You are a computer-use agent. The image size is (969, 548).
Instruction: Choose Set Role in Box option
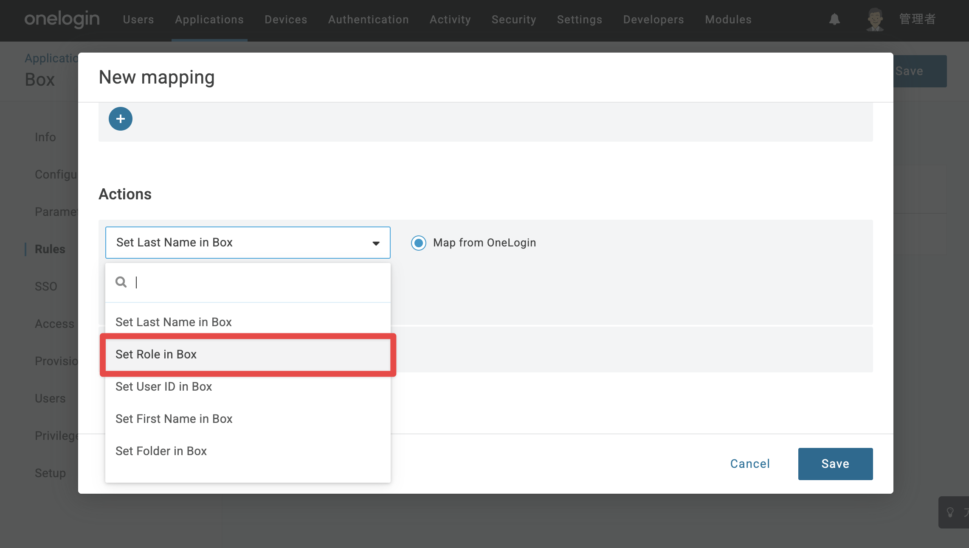248,354
